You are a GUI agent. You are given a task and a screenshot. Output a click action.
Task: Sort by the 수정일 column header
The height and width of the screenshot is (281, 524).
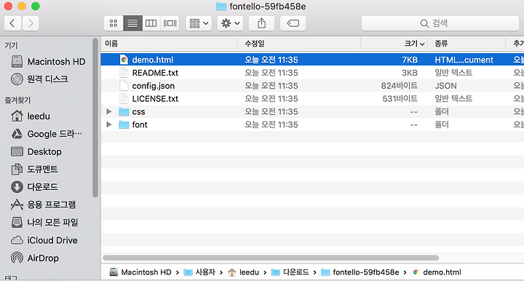299,44
